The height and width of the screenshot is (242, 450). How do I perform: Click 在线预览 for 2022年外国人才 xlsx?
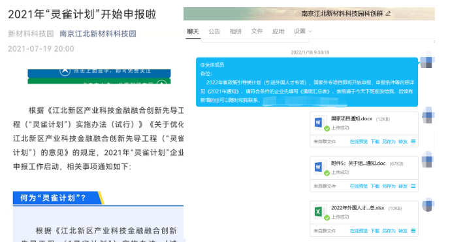pyautogui.click(x=359, y=231)
